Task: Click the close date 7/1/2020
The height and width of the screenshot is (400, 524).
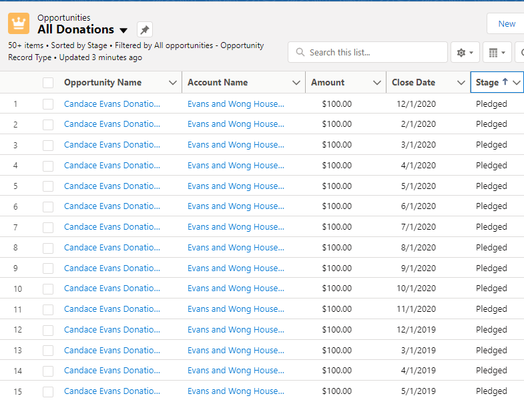Action: tap(419, 227)
